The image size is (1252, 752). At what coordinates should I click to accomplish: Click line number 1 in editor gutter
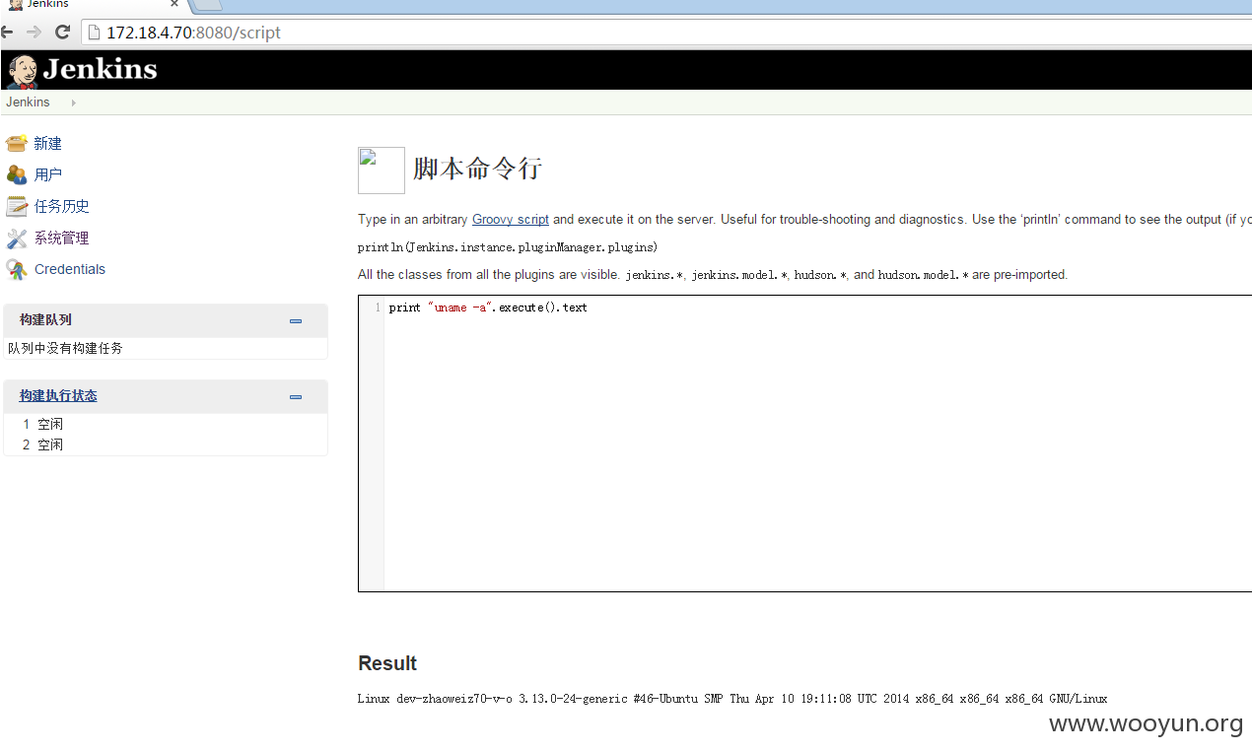tap(378, 308)
